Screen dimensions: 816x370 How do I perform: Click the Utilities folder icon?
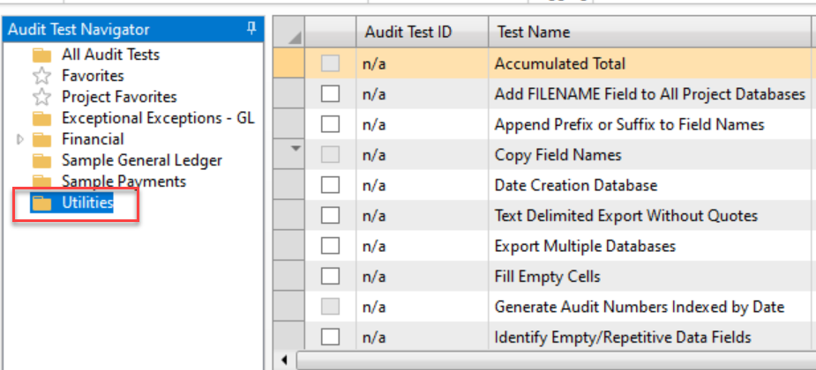(41, 203)
